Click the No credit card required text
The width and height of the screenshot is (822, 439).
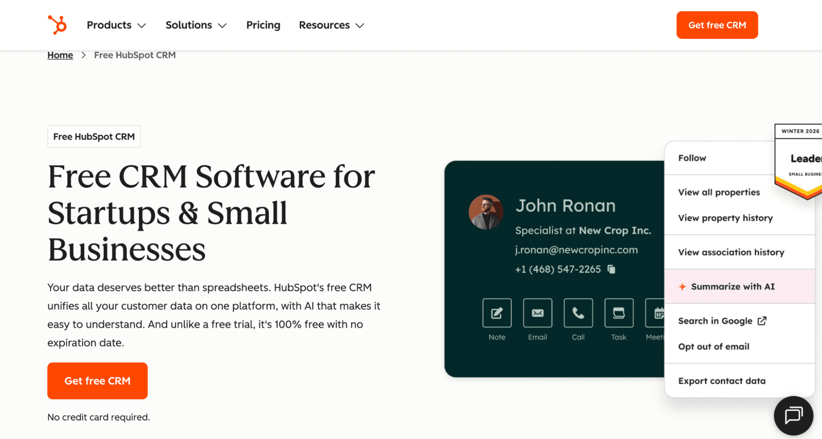click(x=99, y=417)
